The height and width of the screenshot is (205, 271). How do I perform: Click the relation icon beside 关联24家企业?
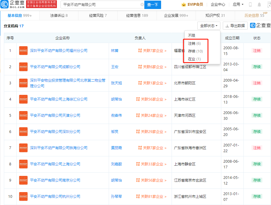click(x=138, y=116)
